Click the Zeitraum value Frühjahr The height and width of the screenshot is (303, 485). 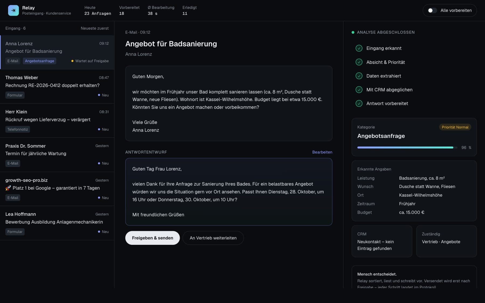click(x=407, y=204)
